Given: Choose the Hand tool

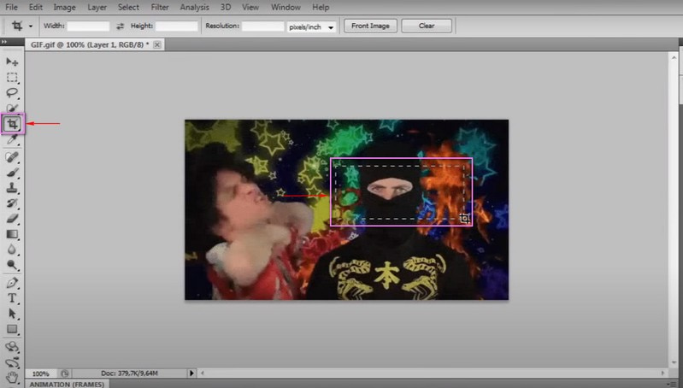Looking at the screenshot, I should 12,375.
